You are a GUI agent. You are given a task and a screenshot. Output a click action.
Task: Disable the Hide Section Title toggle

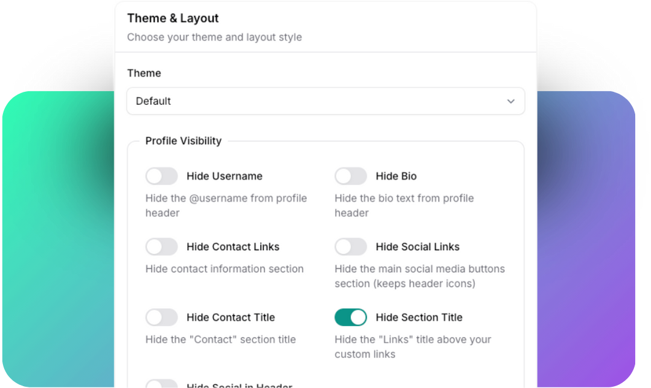tap(350, 318)
